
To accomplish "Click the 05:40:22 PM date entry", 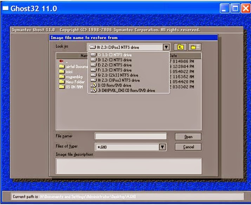I will click(x=183, y=72).
